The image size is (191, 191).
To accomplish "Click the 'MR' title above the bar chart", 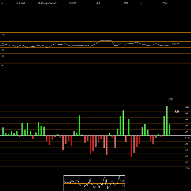I will tap(170, 99).
